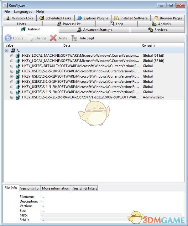This screenshot has height=226, width=188.
Task: Open the Help menu
Action: (40, 12)
